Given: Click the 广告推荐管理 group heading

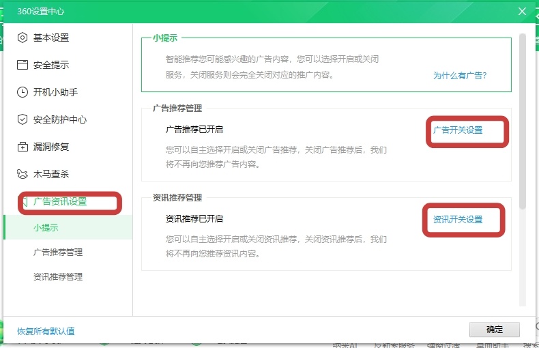Looking at the screenshot, I should tap(177, 108).
